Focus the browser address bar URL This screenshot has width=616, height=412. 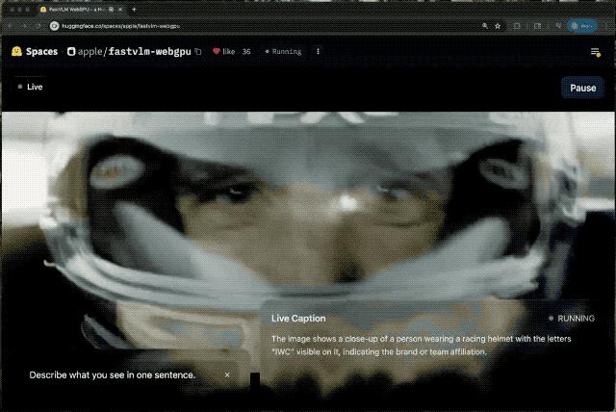tap(120, 26)
